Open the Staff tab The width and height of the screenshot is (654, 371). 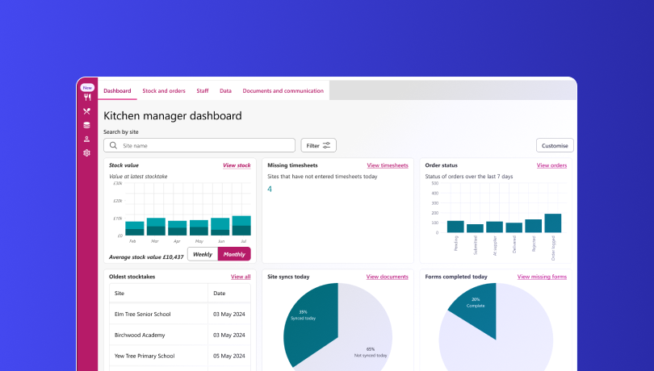[x=202, y=91]
